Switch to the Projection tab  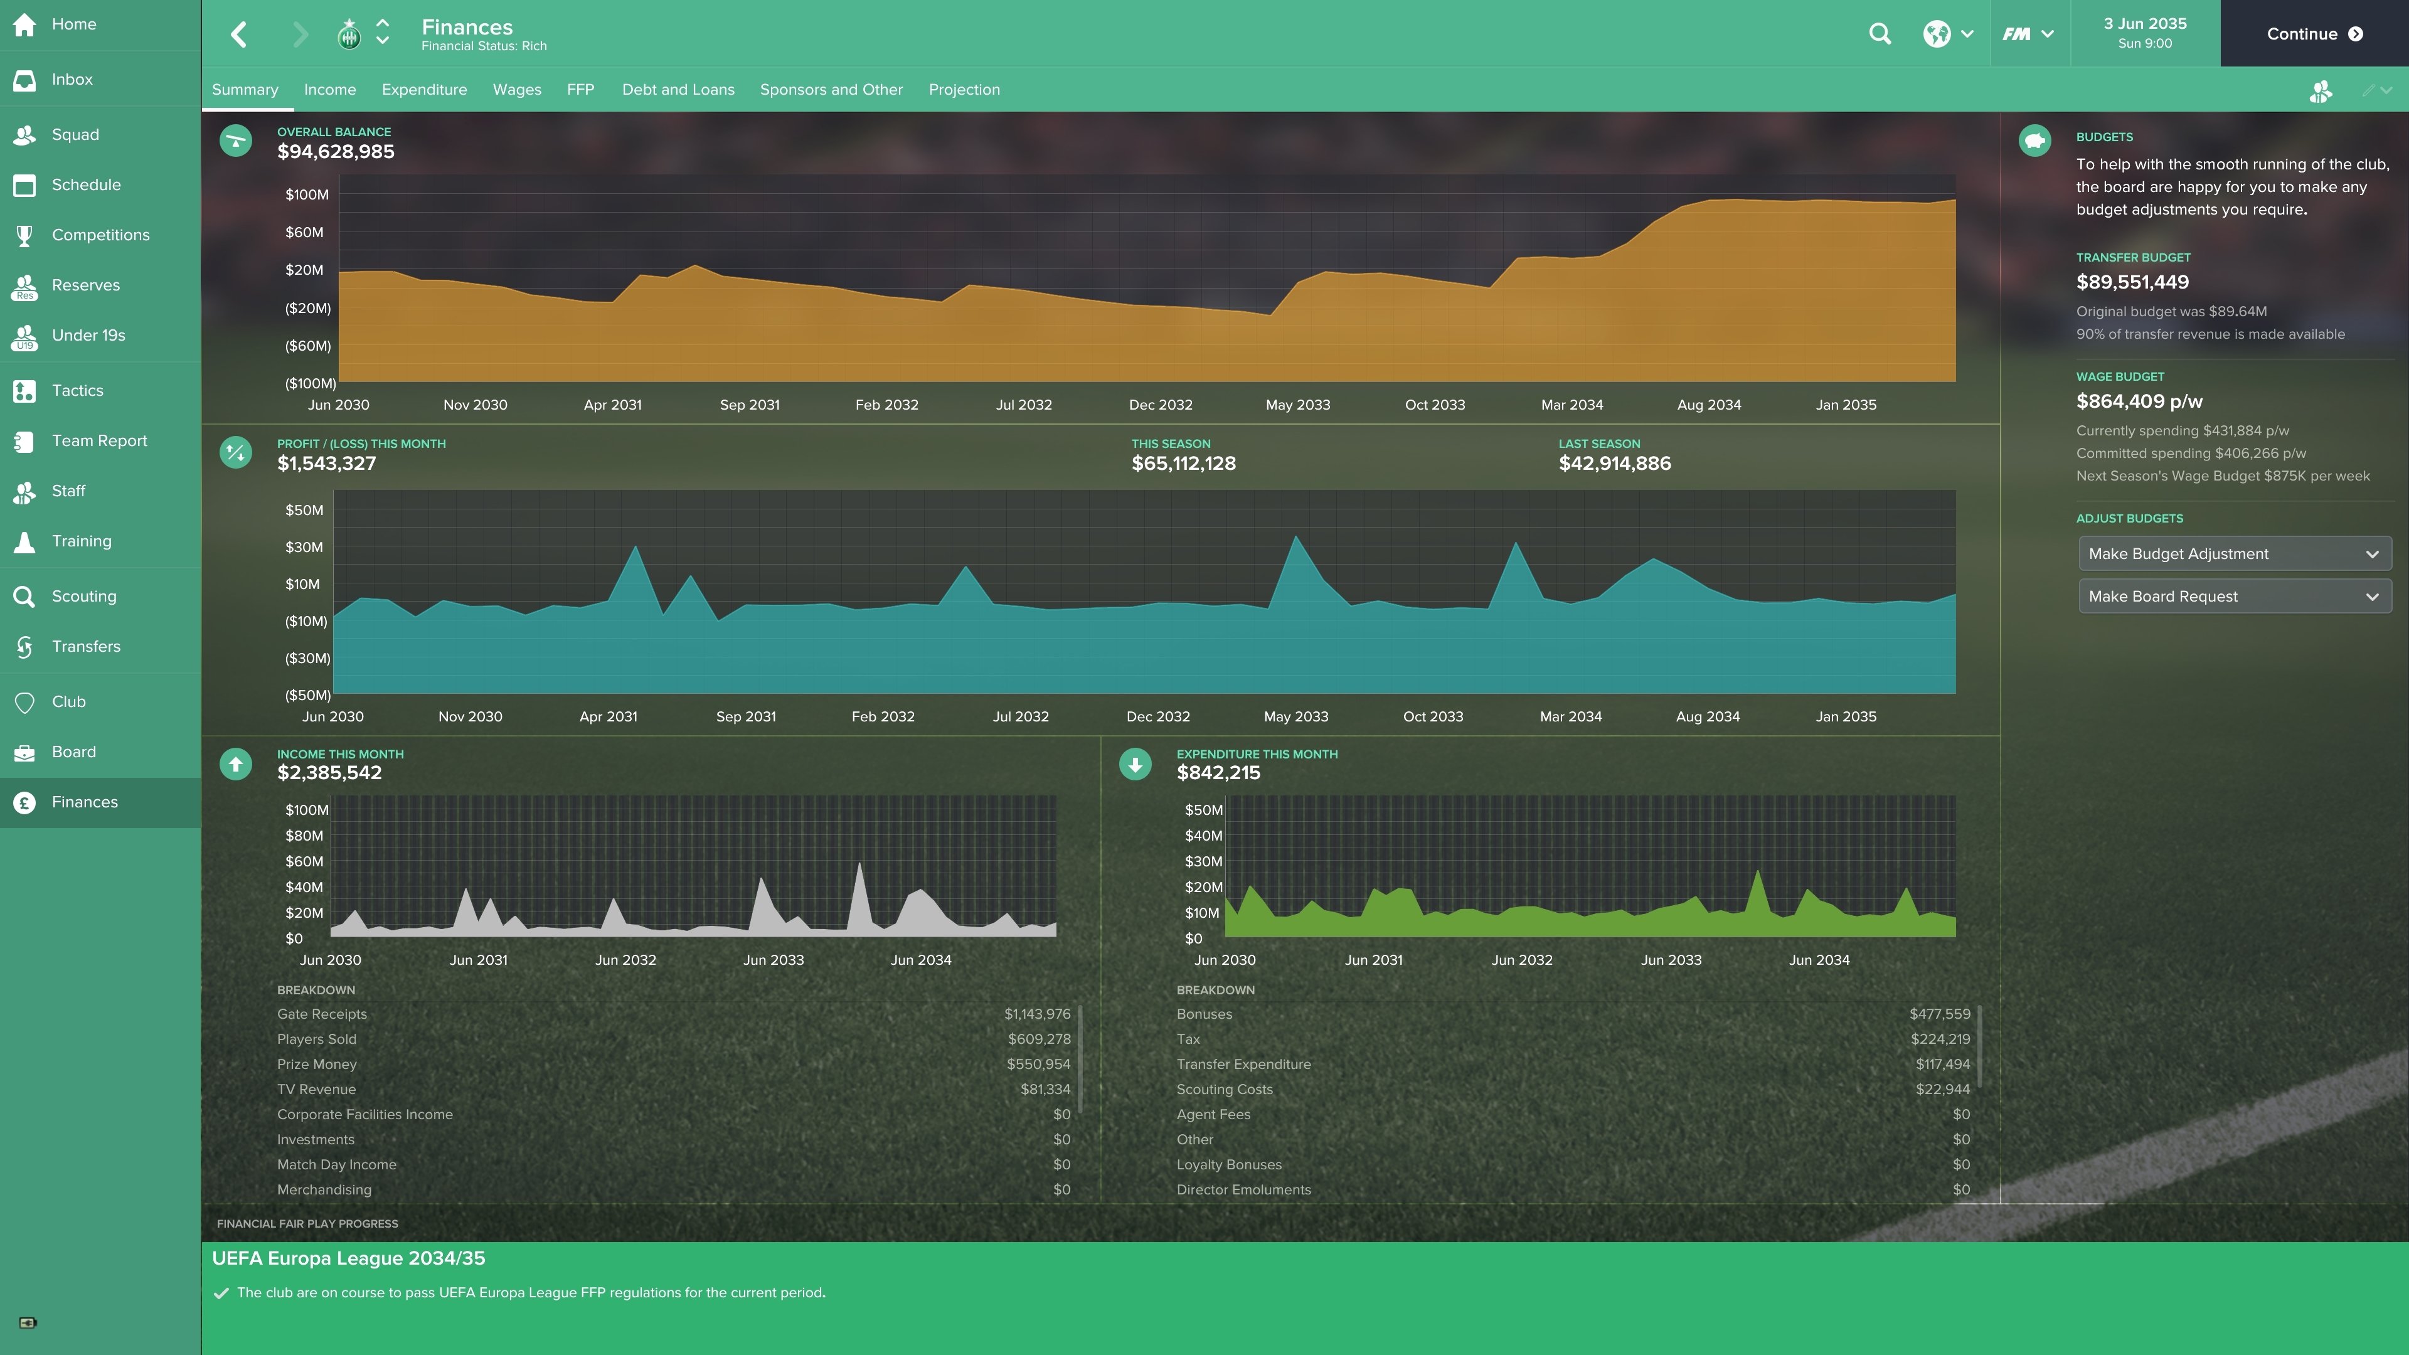pos(964,90)
